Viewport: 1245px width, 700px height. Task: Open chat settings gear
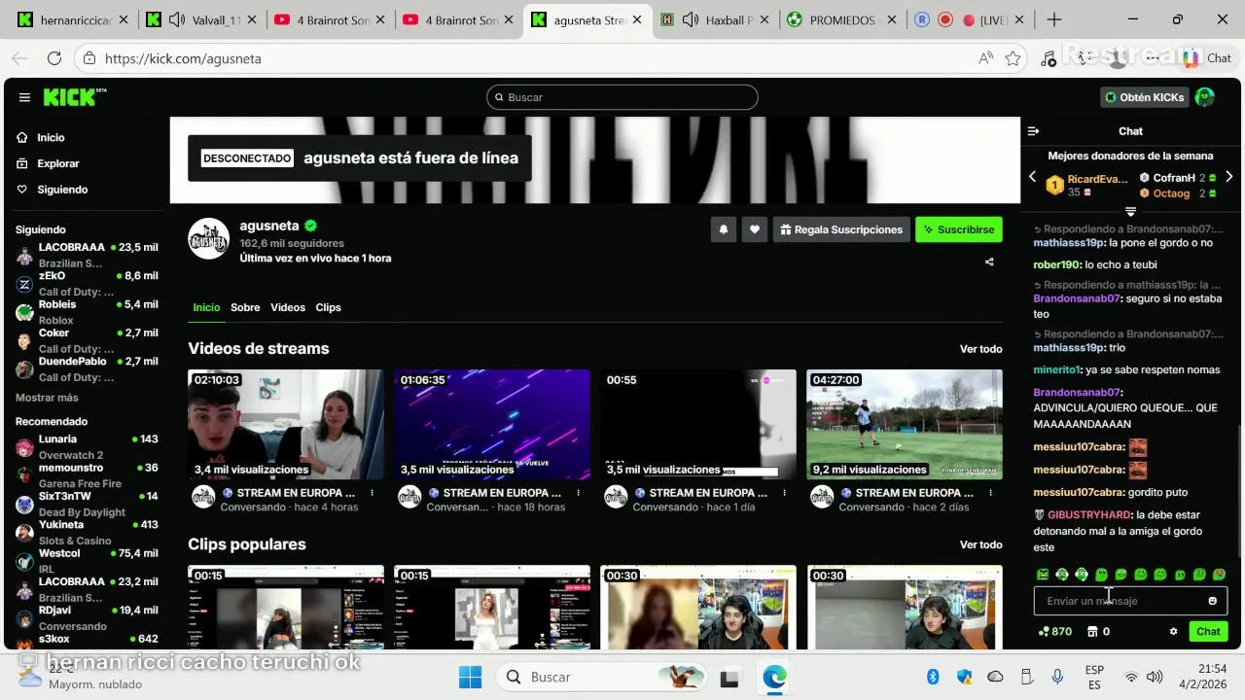coord(1173,632)
